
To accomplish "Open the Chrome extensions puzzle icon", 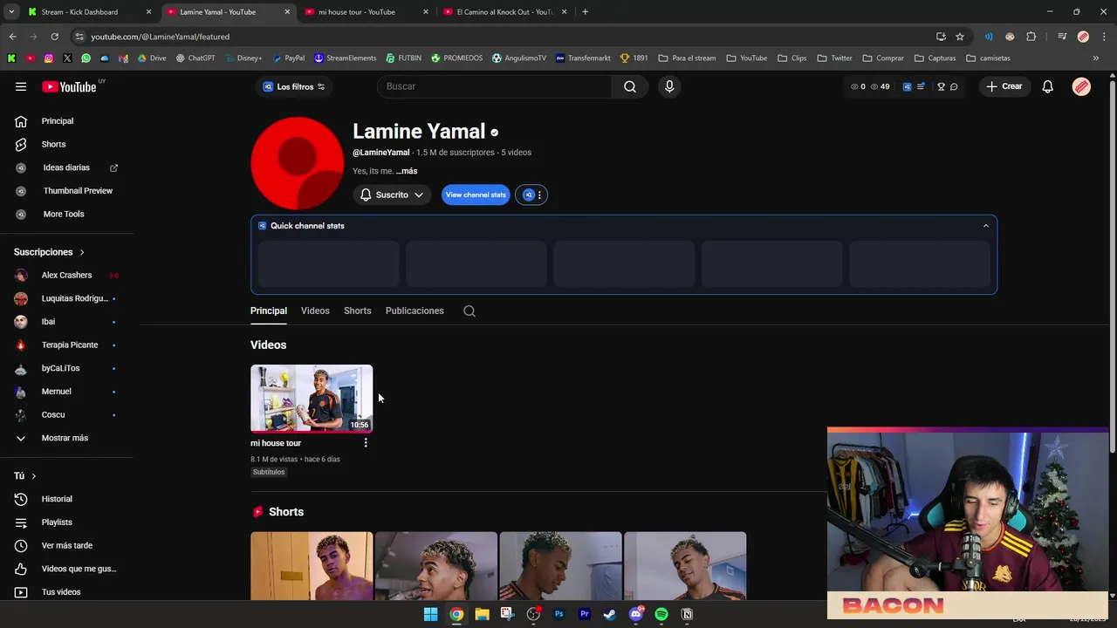I will [x=1031, y=37].
